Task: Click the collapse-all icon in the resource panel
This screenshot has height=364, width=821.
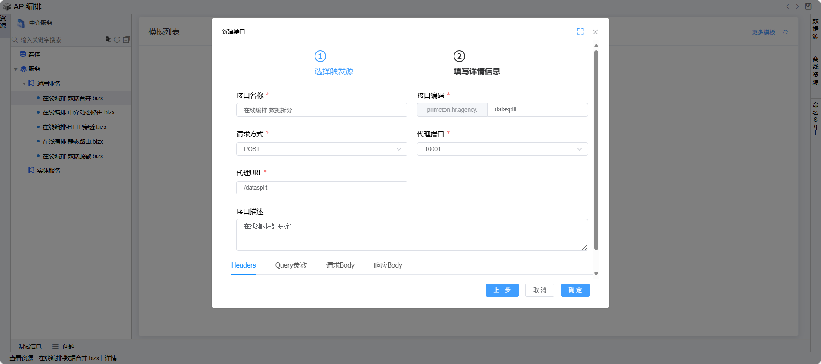Action: [x=127, y=40]
